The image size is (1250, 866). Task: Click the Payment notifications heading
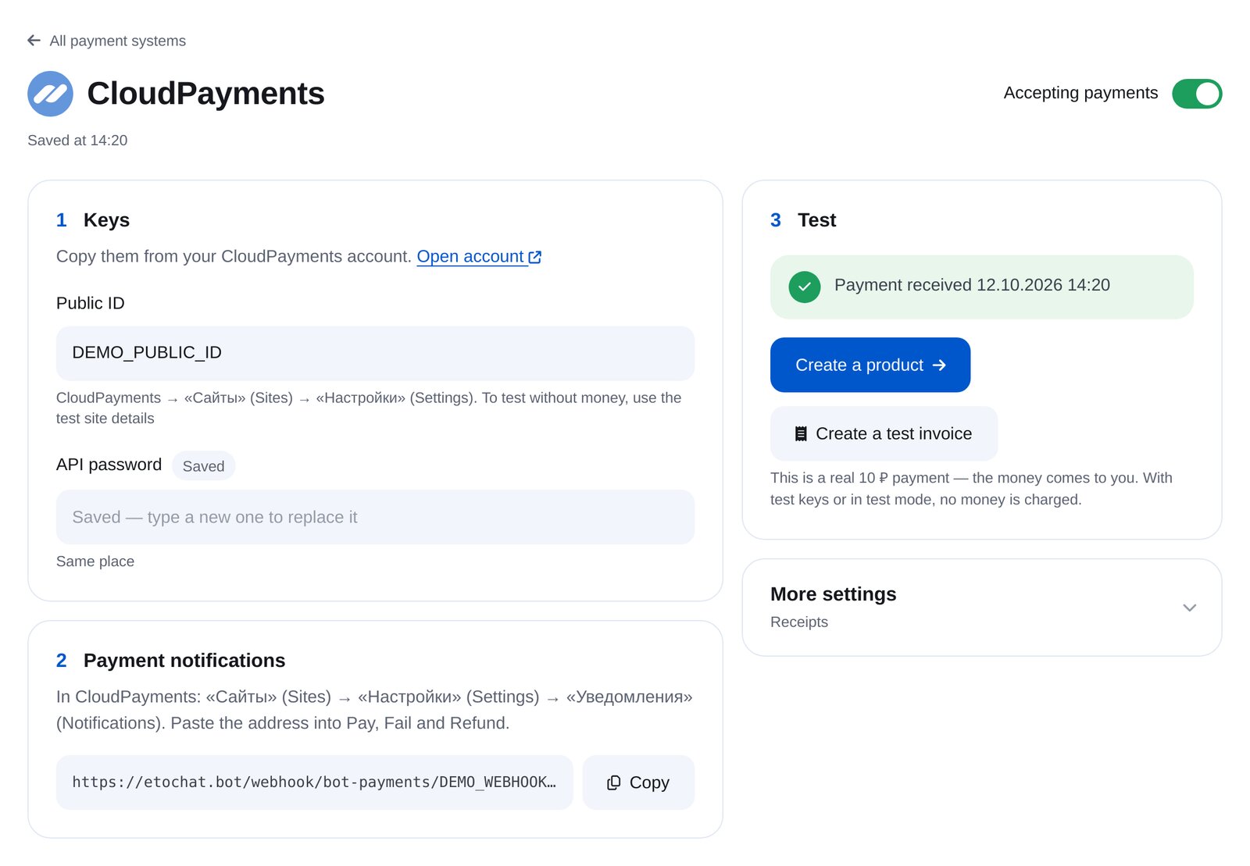(x=184, y=661)
